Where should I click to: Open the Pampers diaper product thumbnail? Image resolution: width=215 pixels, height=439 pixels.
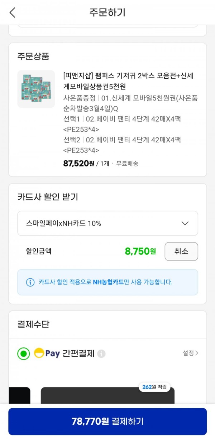[x=36, y=89]
